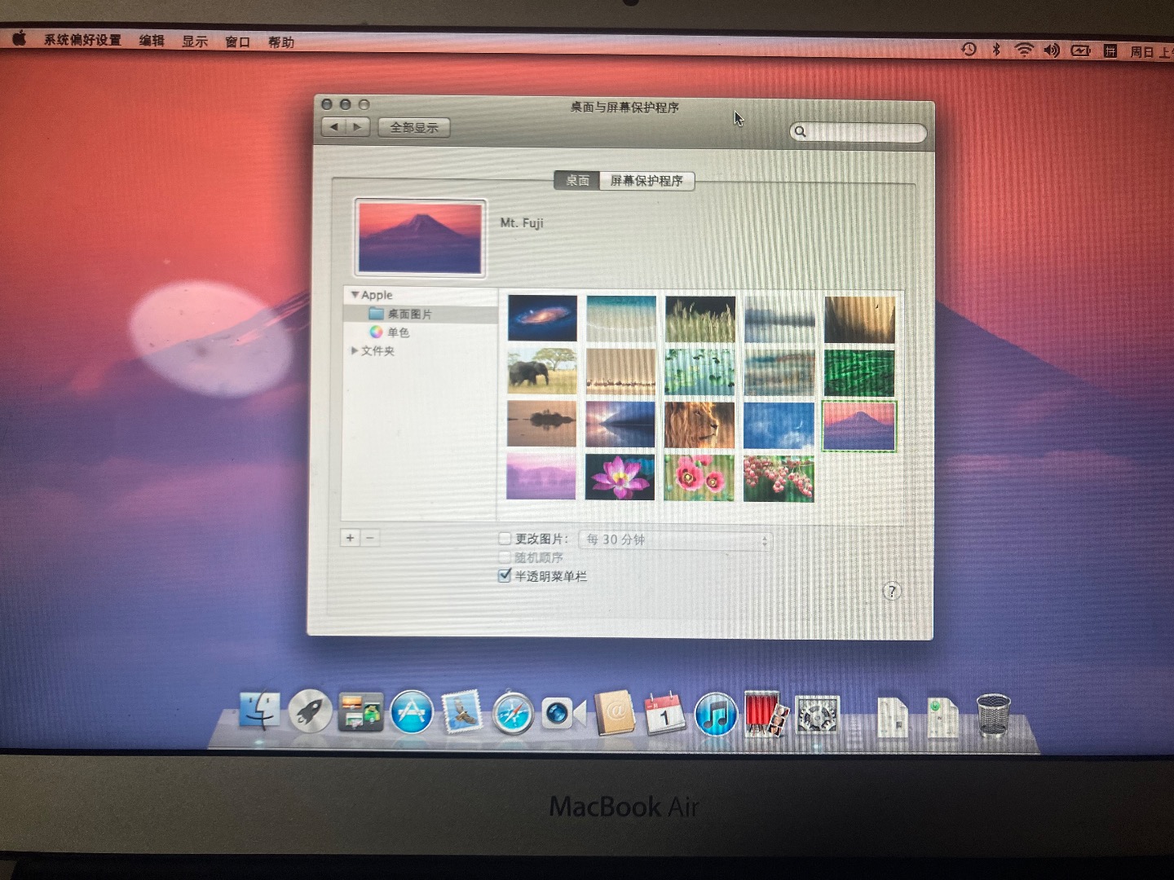Open Time Machine from the Dock
Viewport: 1174px width, 880px height.
pyautogui.click(x=818, y=715)
